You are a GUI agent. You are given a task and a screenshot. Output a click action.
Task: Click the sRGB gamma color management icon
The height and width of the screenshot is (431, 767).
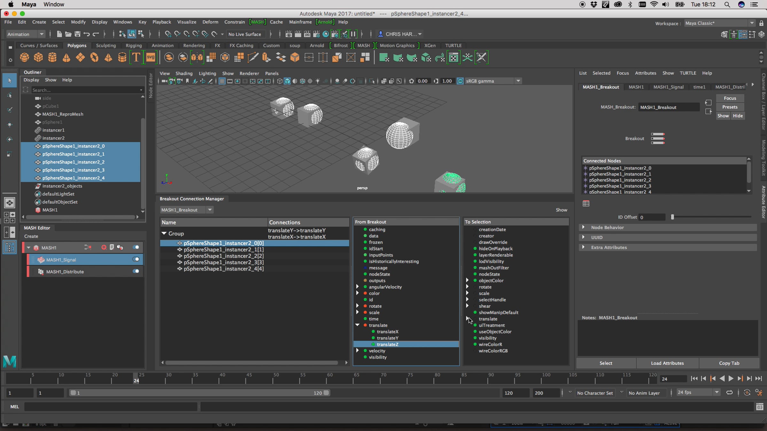pyautogui.click(x=460, y=81)
